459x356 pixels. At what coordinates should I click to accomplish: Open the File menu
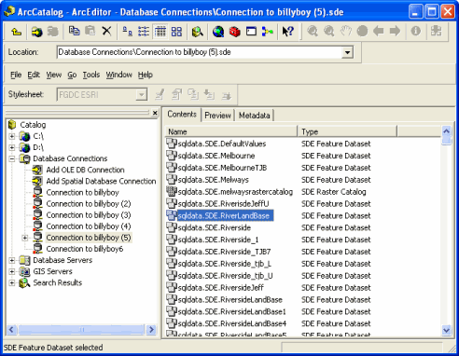click(x=16, y=75)
